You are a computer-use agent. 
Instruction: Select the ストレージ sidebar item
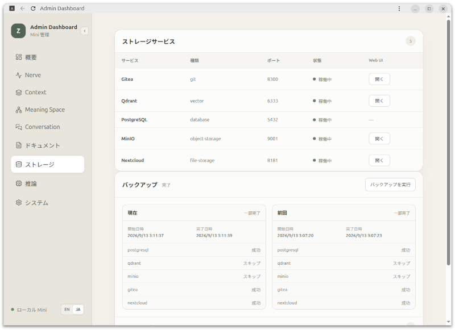click(48, 164)
